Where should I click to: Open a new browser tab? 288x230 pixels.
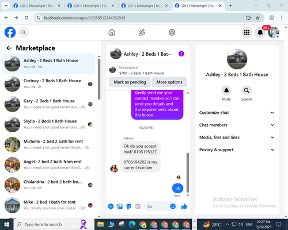coord(230,6)
